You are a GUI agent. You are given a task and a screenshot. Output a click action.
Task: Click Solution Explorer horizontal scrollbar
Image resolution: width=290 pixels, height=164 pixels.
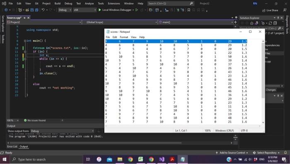tap(273, 86)
